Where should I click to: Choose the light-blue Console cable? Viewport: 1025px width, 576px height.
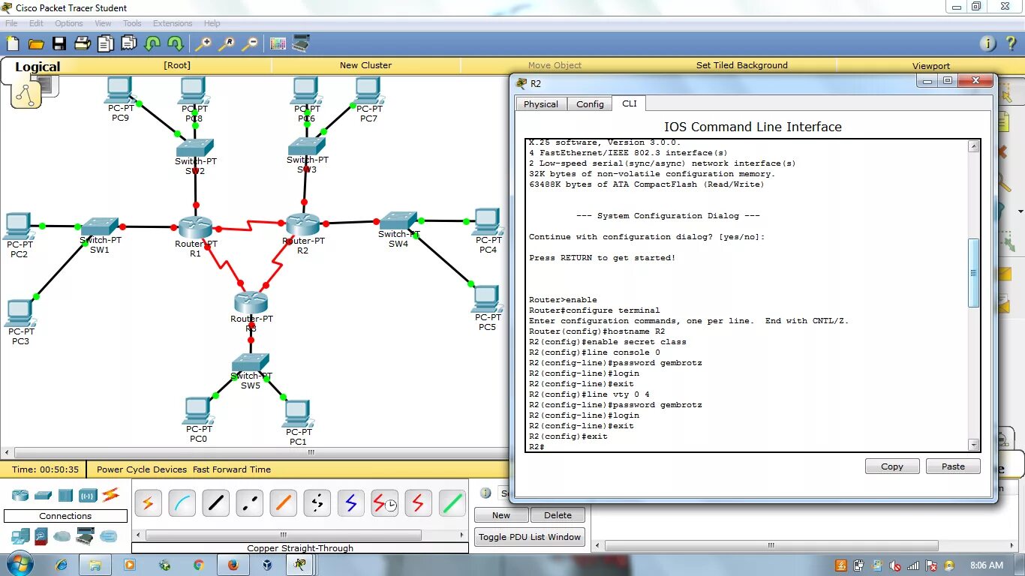[x=182, y=504]
